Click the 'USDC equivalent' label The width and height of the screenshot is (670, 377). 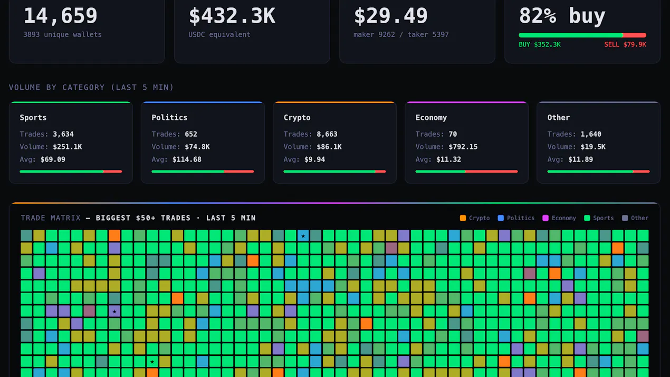219,34
